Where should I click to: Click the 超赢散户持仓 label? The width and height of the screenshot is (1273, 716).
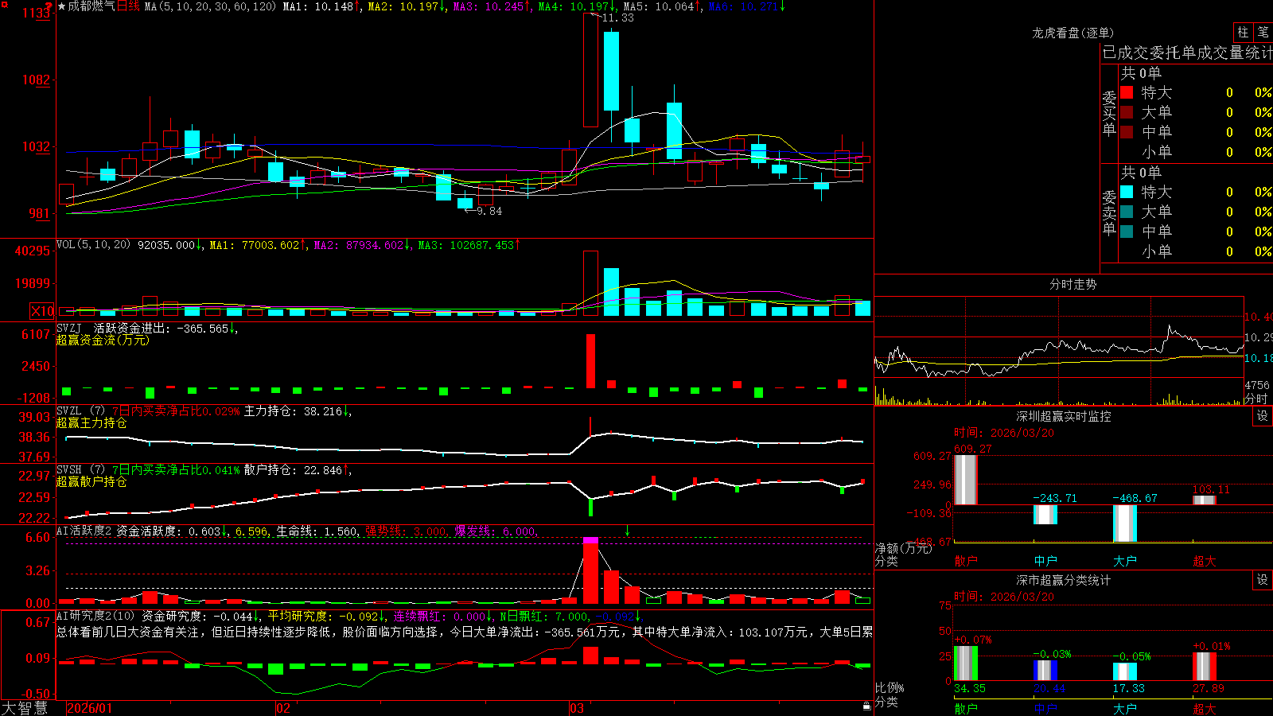[x=91, y=481]
